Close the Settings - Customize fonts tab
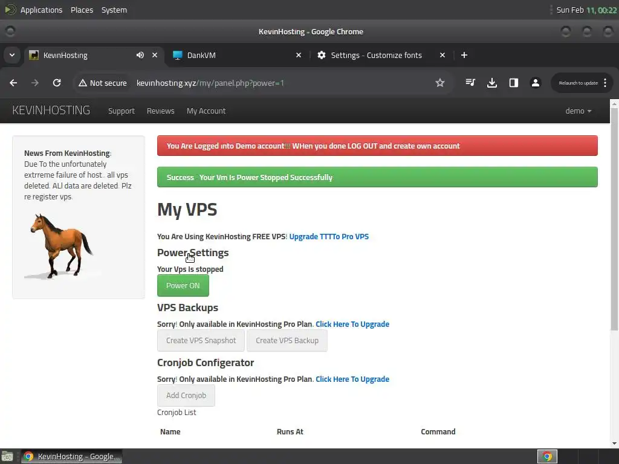Screen dimensions: 619x464 tap(442, 55)
